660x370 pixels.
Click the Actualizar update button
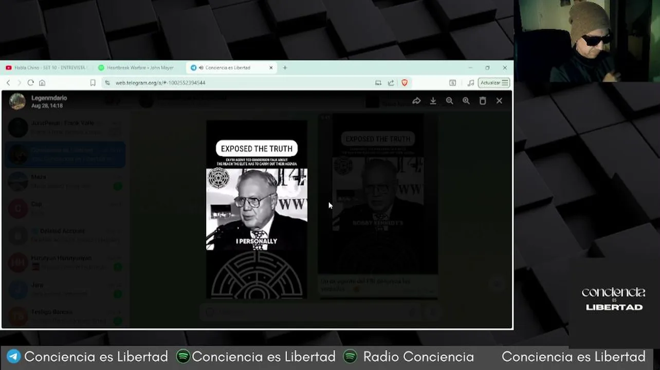point(494,83)
